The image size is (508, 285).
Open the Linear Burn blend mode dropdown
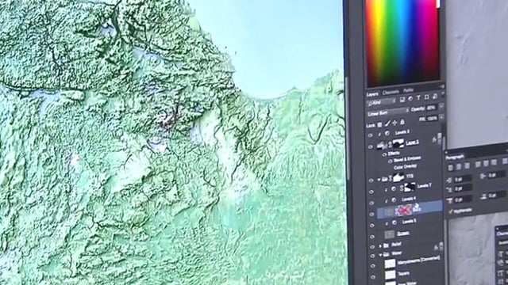(x=387, y=112)
